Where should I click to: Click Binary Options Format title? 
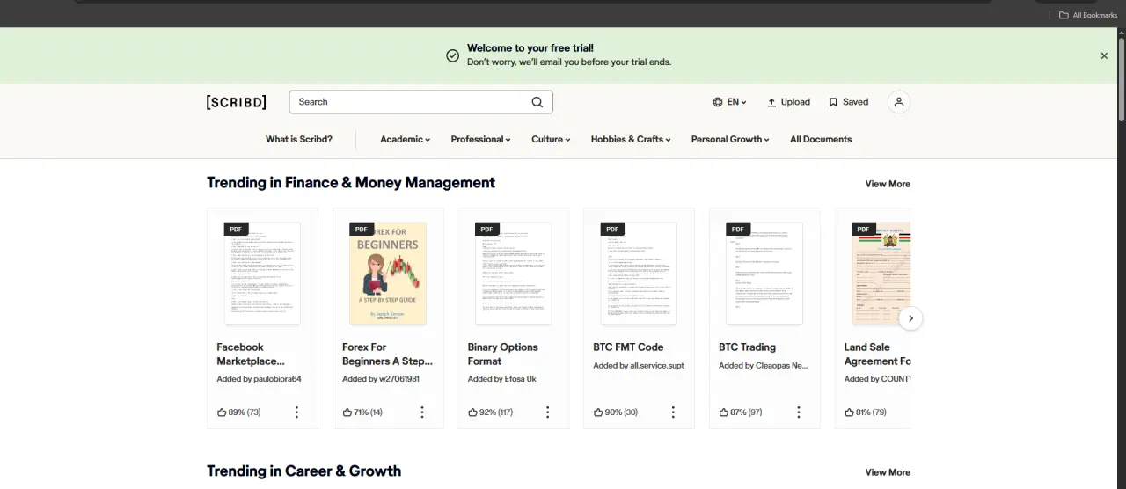(503, 354)
